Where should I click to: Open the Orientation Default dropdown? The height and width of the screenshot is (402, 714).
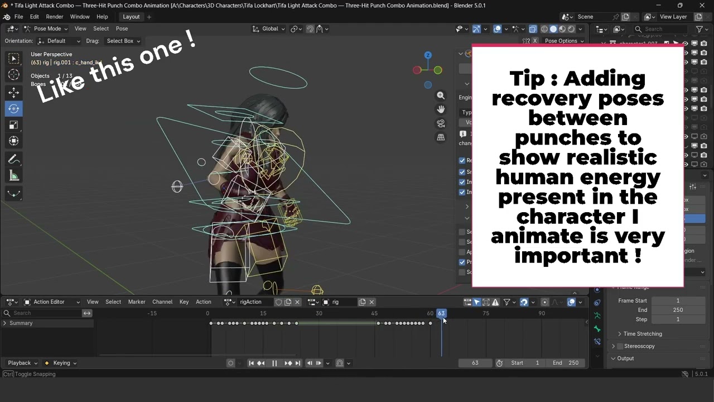coord(59,41)
